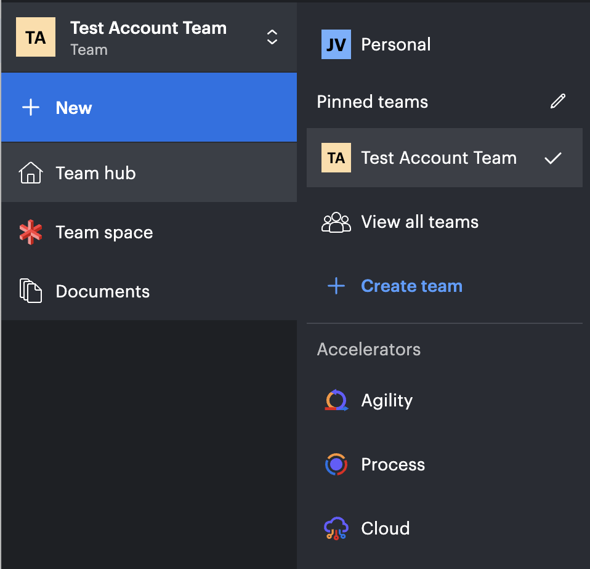Click the Test Account Team header title

tap(148, 28)
